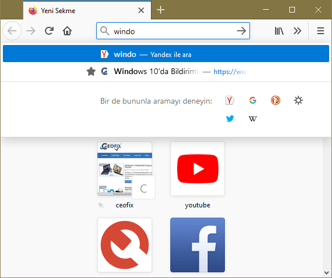The width and height of the screenshot is (332, 278).
Task: Maximize the Firefox window
Action: 292,10
